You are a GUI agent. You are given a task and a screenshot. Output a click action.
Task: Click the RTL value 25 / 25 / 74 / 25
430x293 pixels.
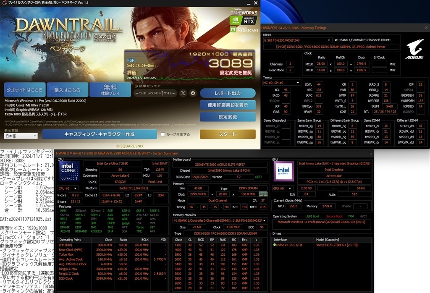[385, 112]
